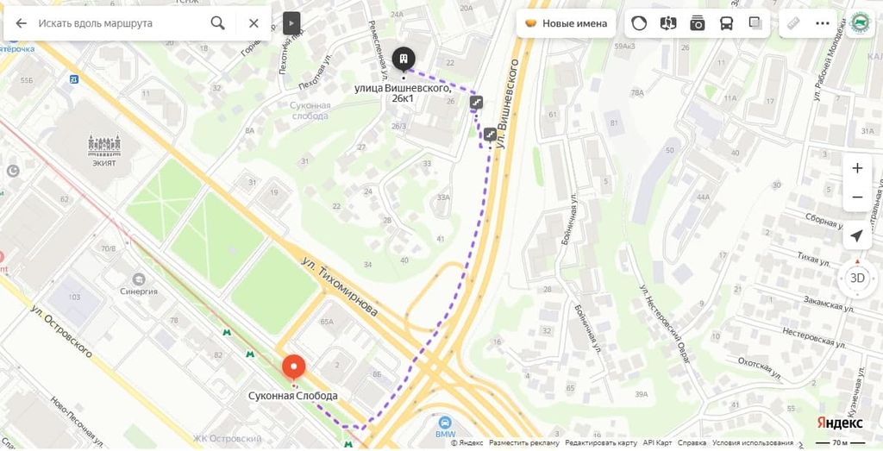Image resolution: width=883 pixels, height=451 pixels.
Task: Open the 'Условия использования' link
Action: click(x=752, y=443)
